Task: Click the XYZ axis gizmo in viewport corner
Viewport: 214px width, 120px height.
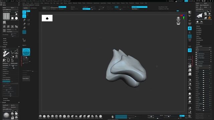Action: 183,17
